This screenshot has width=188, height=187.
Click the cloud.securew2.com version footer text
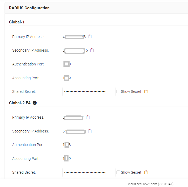coord(151,184)
